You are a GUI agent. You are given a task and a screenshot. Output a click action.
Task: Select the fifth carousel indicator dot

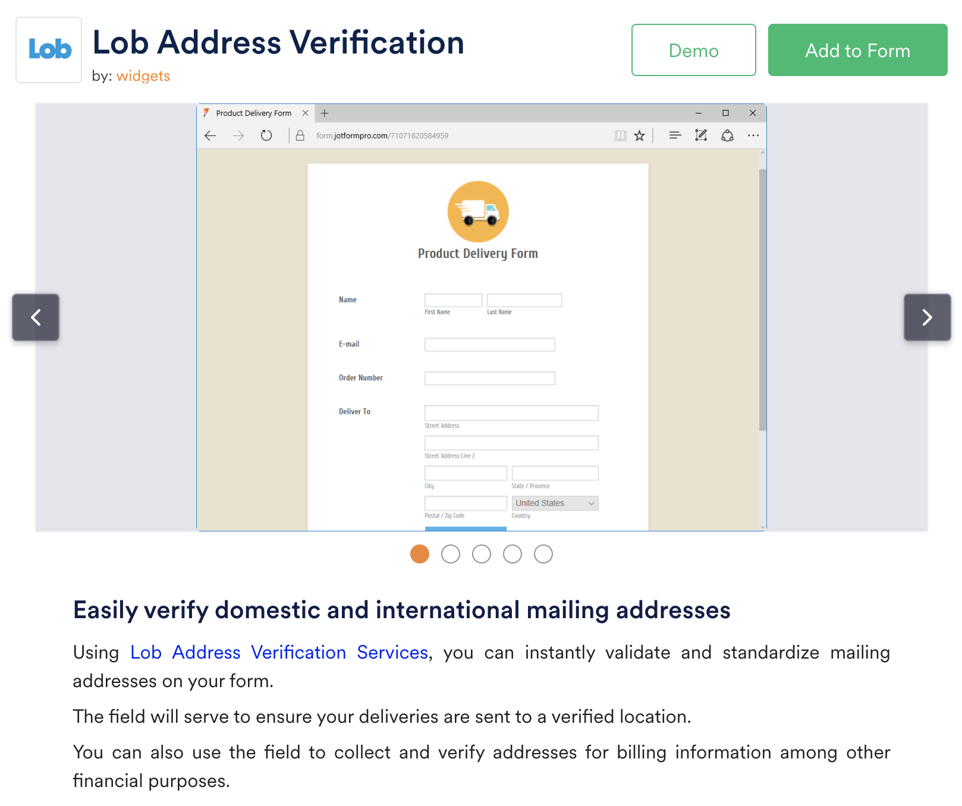[543, 554]
